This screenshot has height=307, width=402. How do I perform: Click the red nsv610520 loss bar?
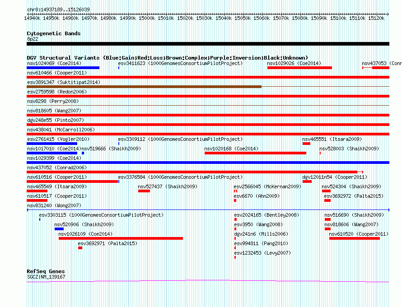[355, 238]
